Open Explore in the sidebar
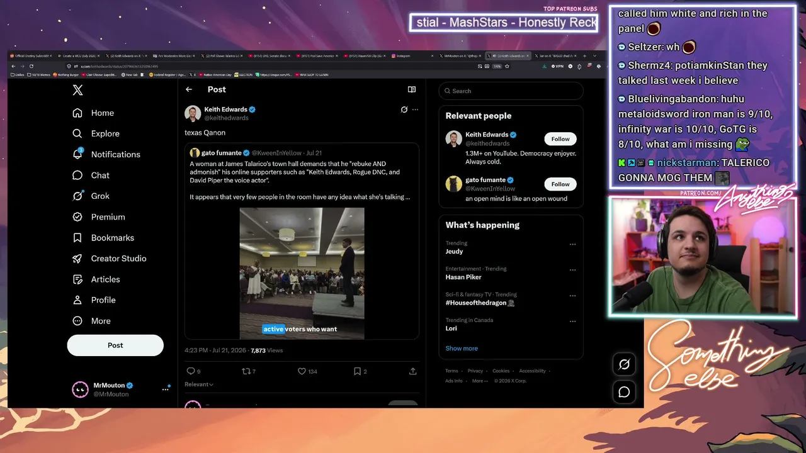 coord(96,133)
